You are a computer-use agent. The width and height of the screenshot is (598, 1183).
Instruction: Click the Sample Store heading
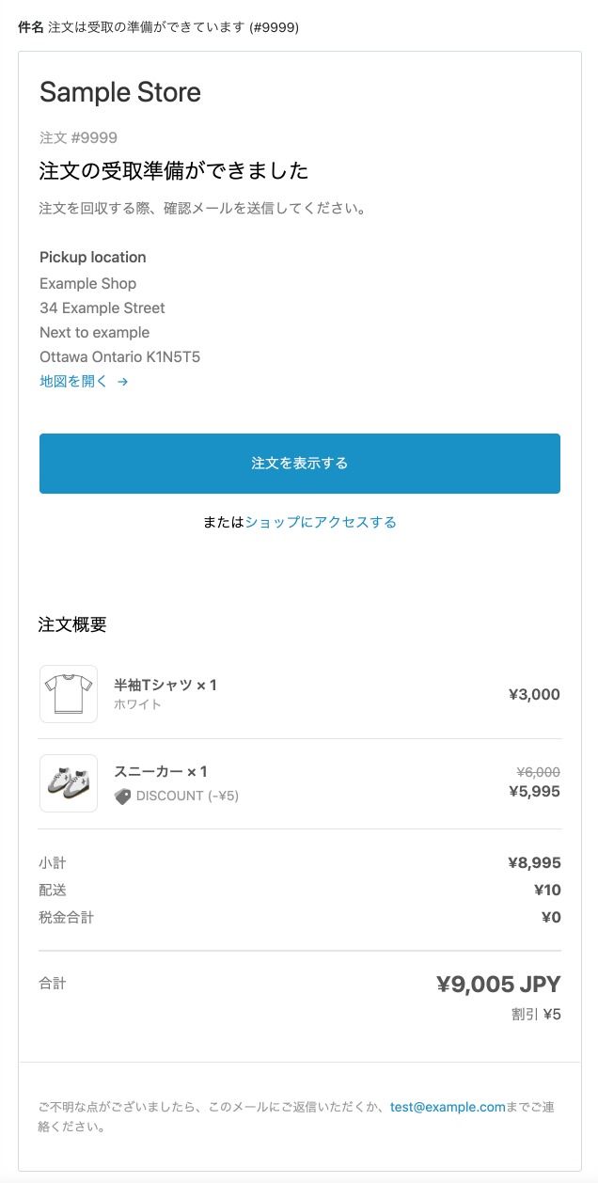pyautogui.click(x=120, y=92)
